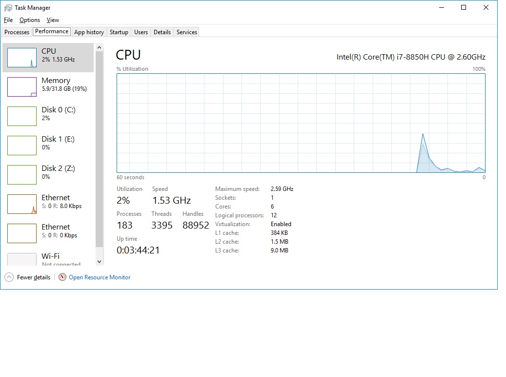506x377 pixels.
Task: Switch to the Processes tab
Action: 17,32
